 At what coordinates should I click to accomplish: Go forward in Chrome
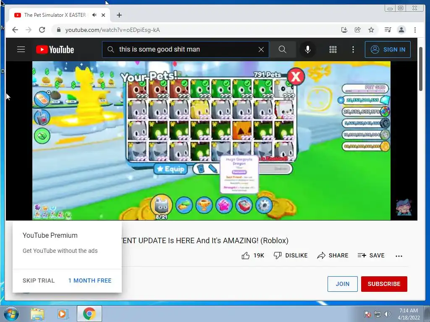click(29, 30)
